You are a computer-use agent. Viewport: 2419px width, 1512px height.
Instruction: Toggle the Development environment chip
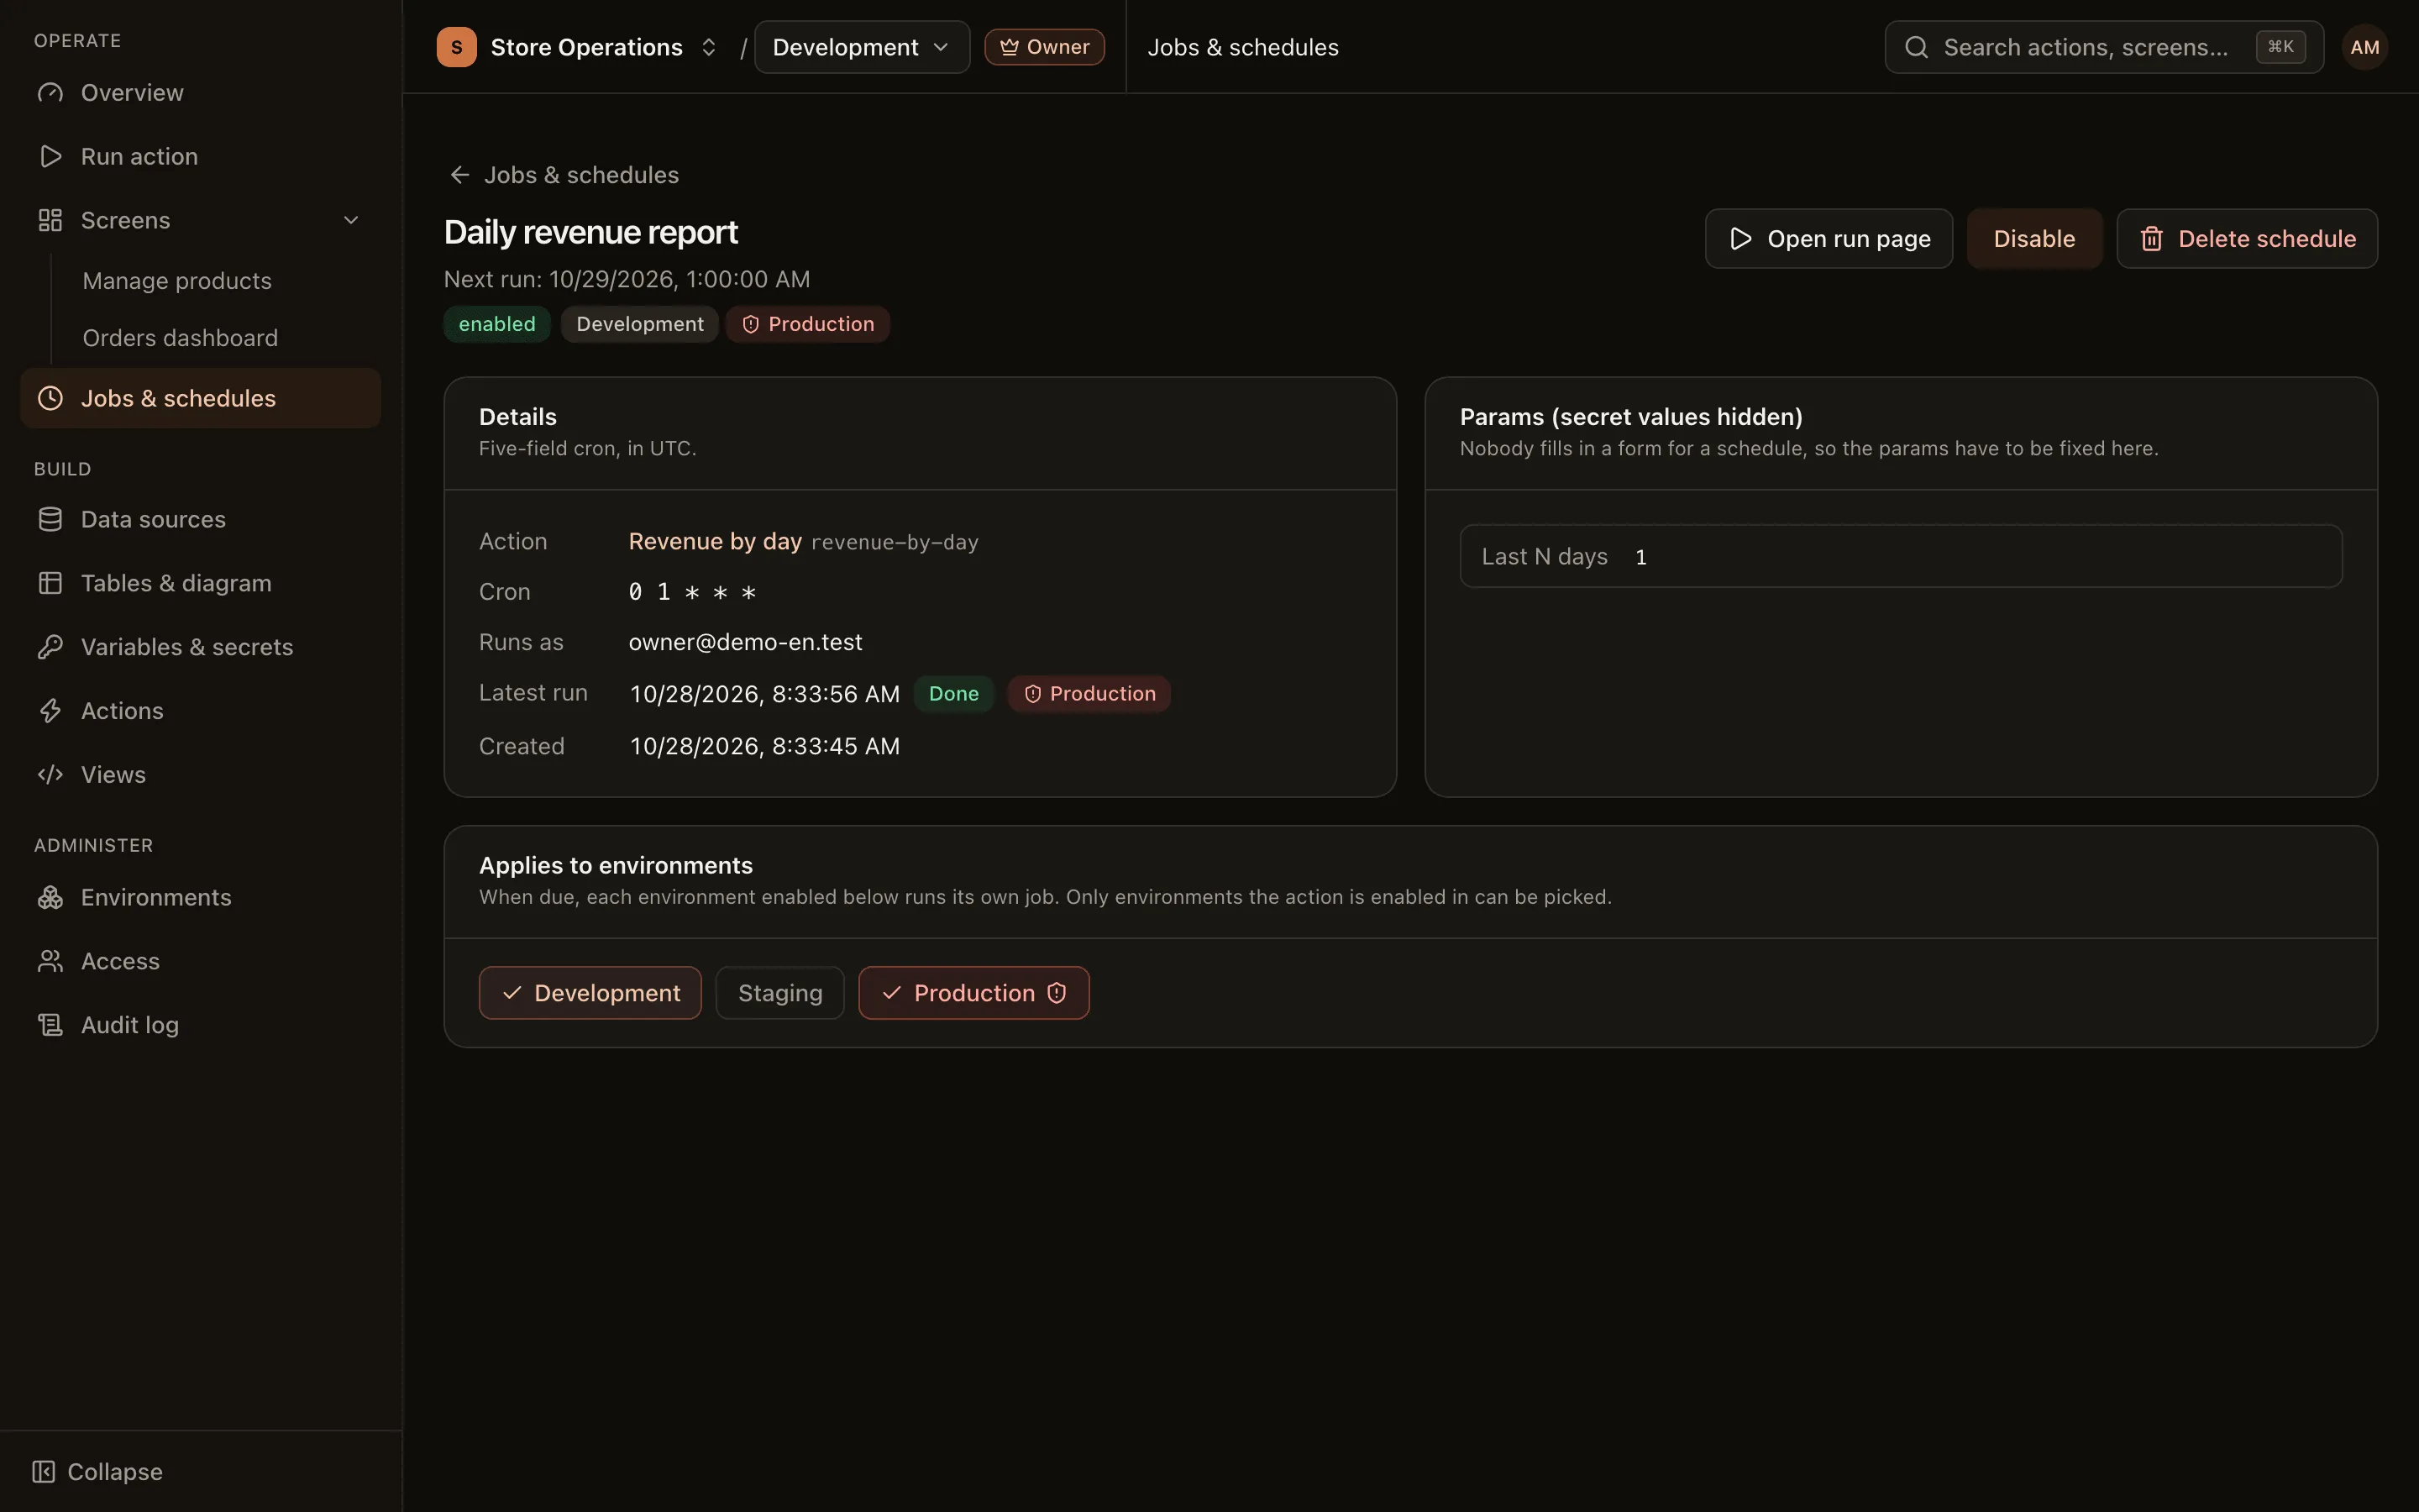point(590,993)
